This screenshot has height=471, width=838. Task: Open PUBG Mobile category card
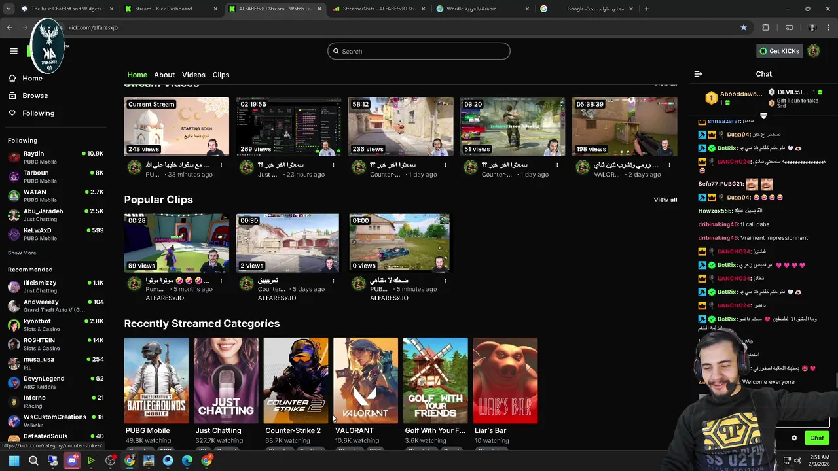click(x=156, y=381)
